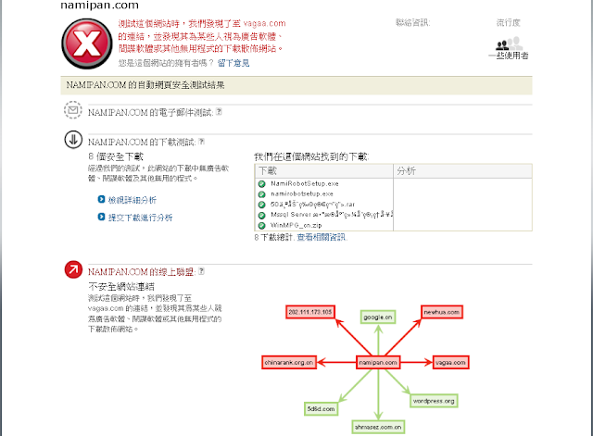Open help icon beside online affiliations heading
593x436 pixels.
coord(201,271)
